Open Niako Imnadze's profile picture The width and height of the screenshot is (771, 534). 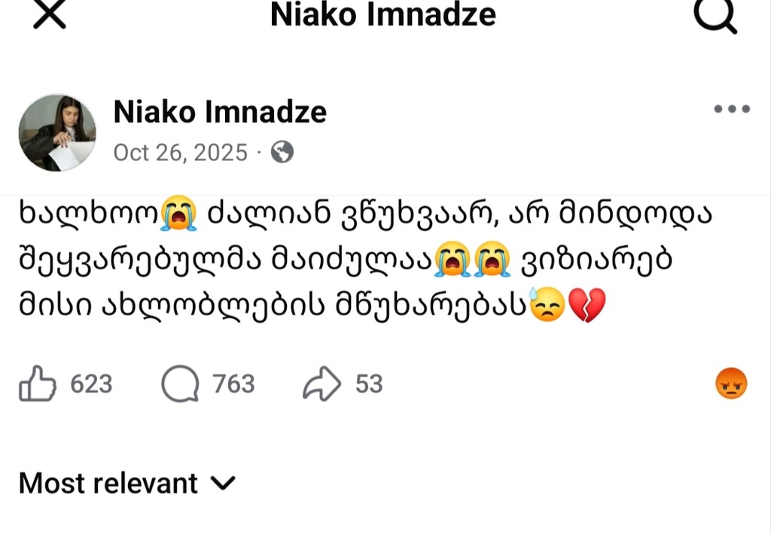(57, 132)
